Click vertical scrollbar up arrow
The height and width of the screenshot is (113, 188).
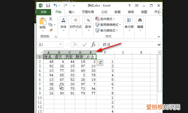click(x=160, y=52)
